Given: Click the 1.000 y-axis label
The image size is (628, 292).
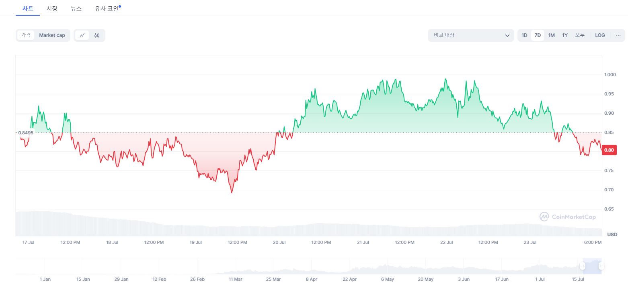Looking at the screenshot, I should pyautogui.click(x=610, y=75).
